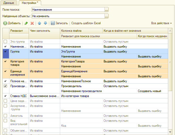Toggle the Это группа checkbox
Viewport: 175px width, 135px height.
(5, 42)
